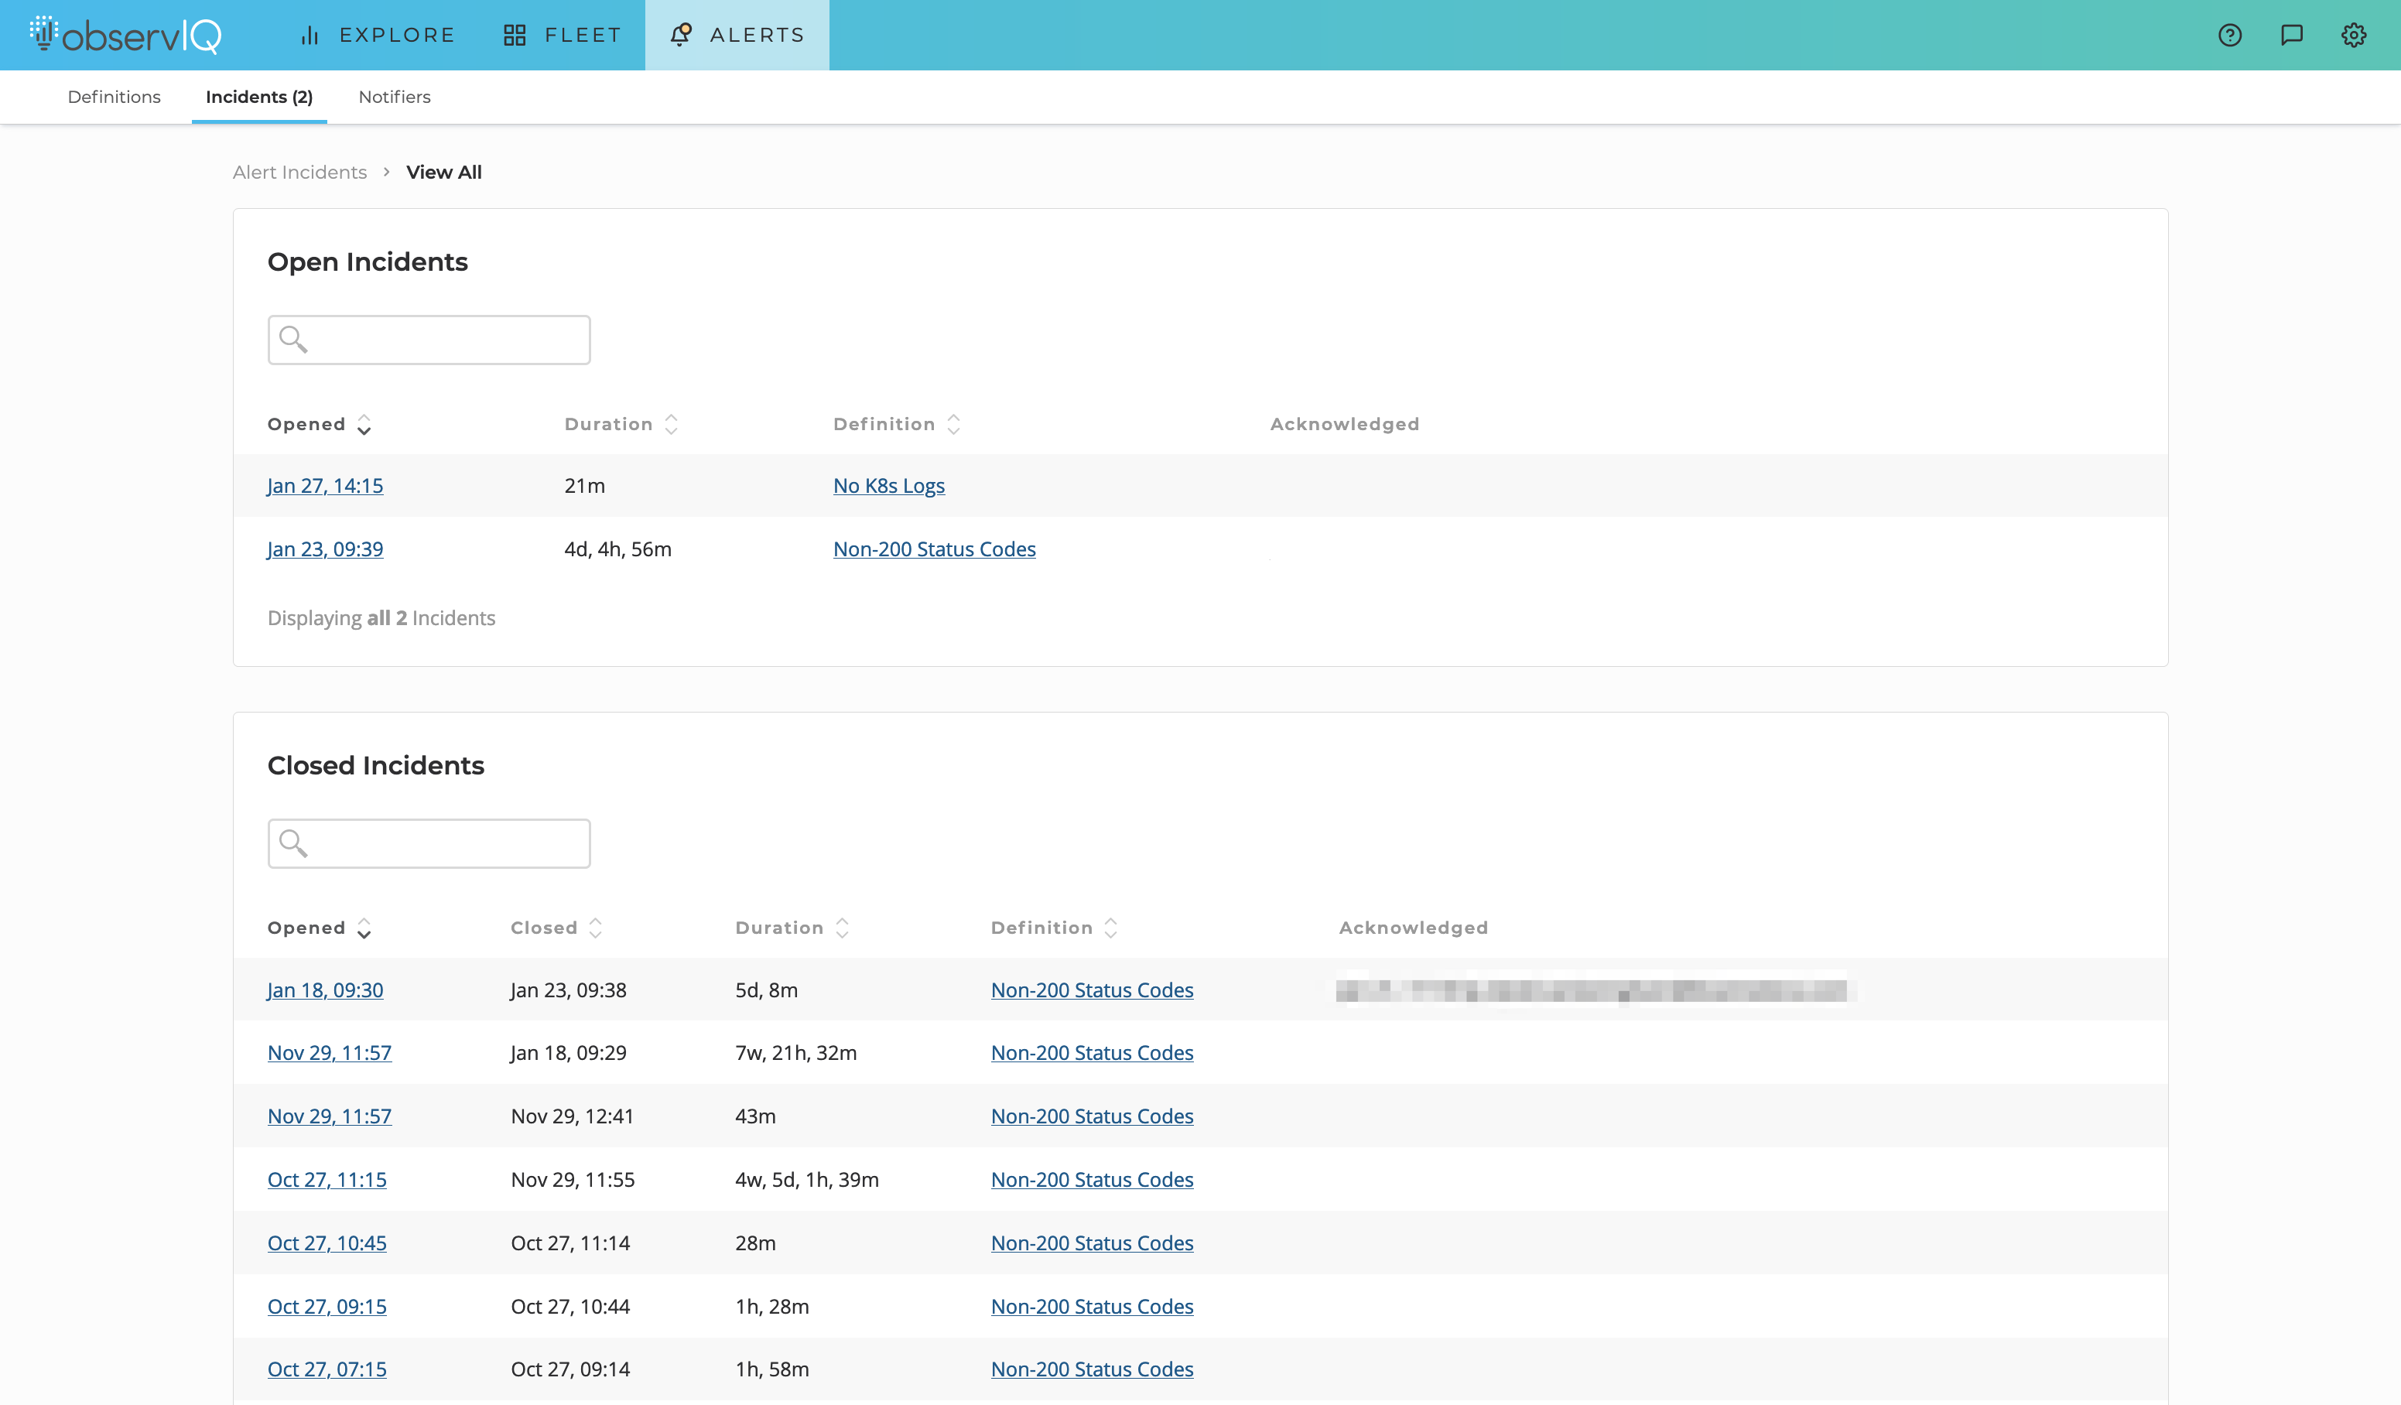Sort Closed Incidents by Duration arrows
This screenshot has width=2401, height=1405.
pyautogui.click(x=841, y=928)
